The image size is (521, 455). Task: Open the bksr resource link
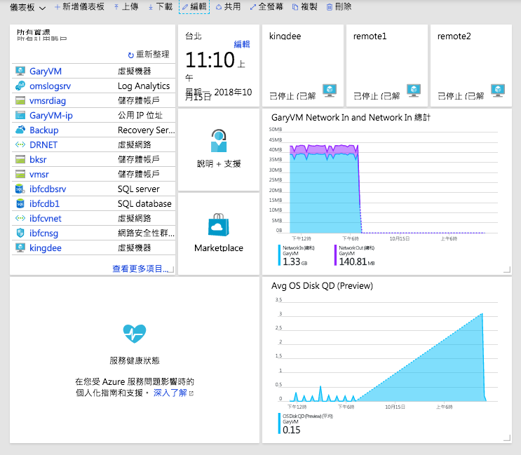(x=38, y=160)
